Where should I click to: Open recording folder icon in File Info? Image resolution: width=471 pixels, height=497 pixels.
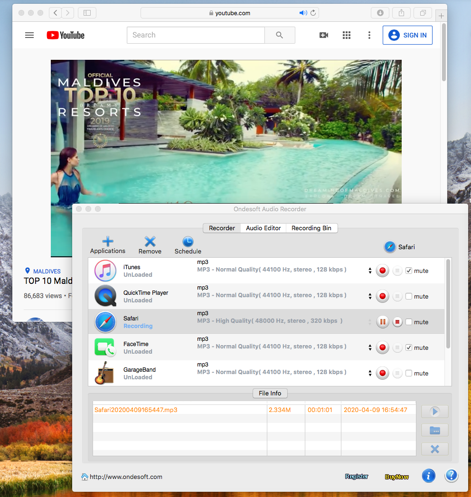click(434, 431)
